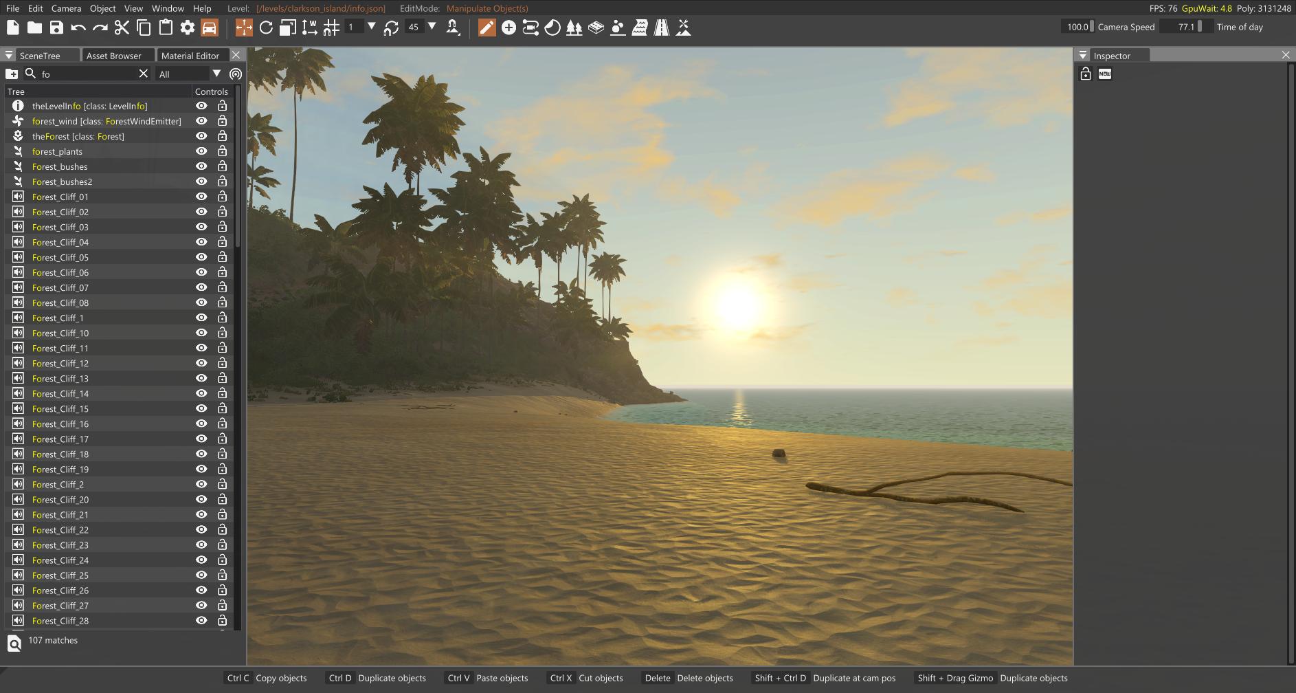Click the orange car icon in toolbar
This screenshot has width=1296, height=693.
tap(210, 27)
